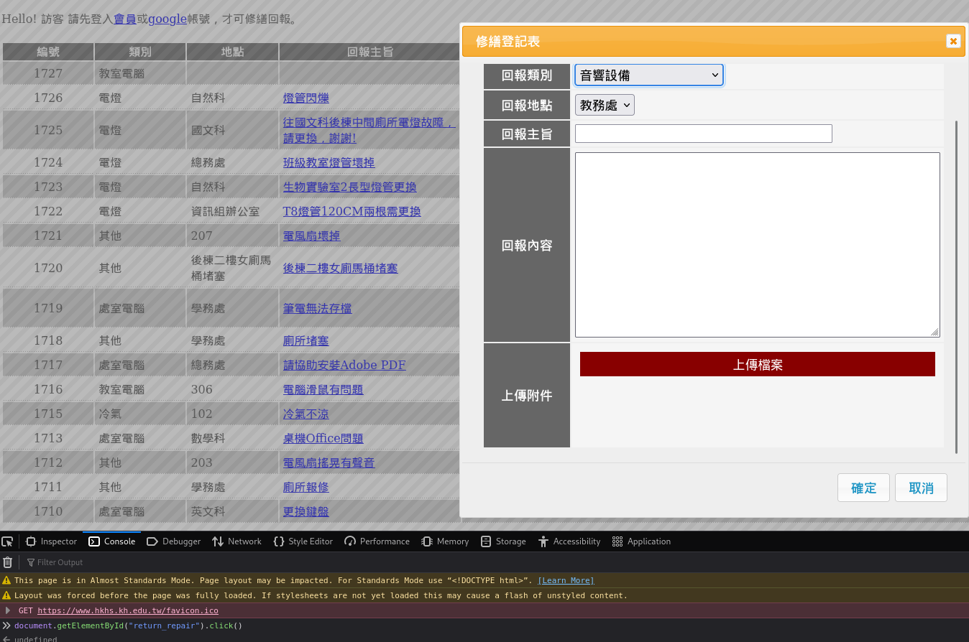Screen dimensions: 969x642
Task: Open the 更換鍵盤 report link
Action: pyautogui.click(x=306, y=511)
